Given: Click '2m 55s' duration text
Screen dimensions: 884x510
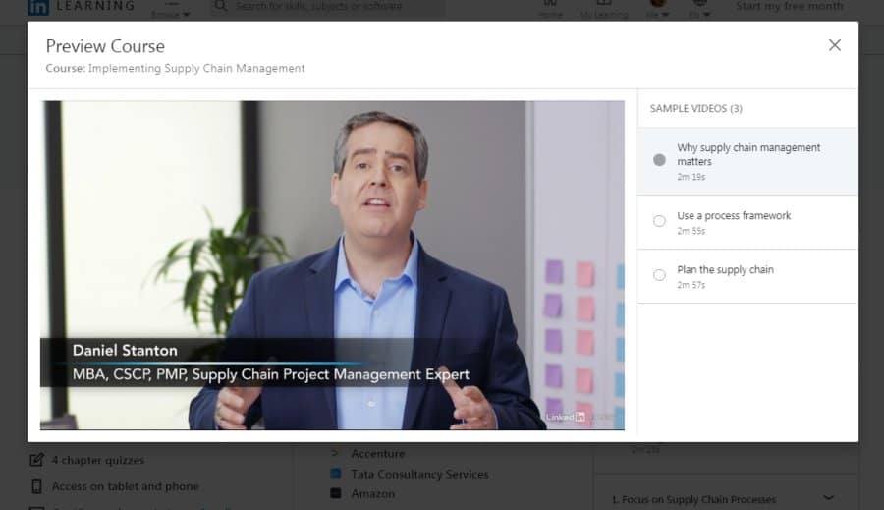Looking at the screenshot, I should click(x=691, y=231).
